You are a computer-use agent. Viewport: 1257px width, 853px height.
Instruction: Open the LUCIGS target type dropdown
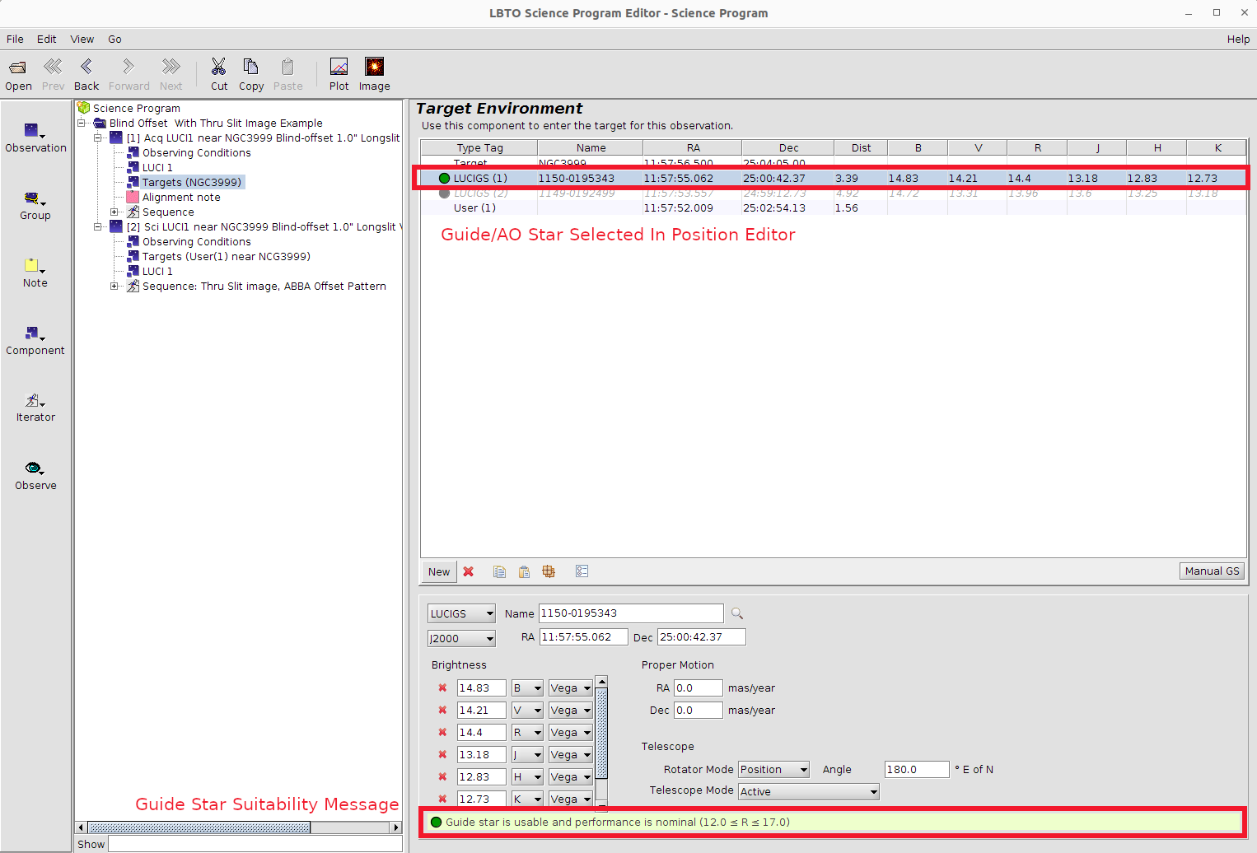pos(461,614)
